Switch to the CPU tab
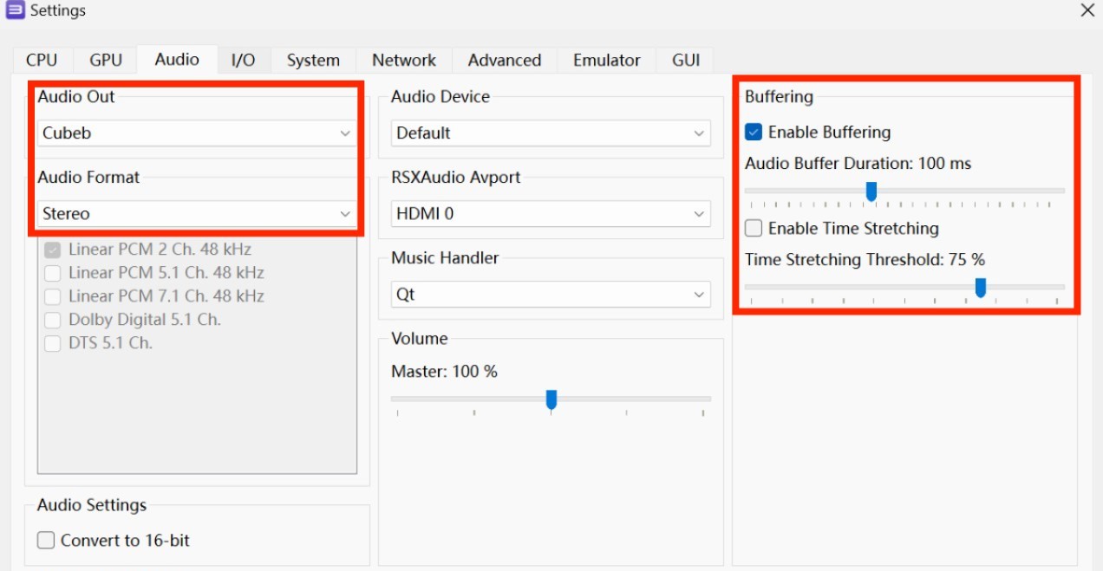This screenshot has height=571, width=1103. tap(42, 60)
